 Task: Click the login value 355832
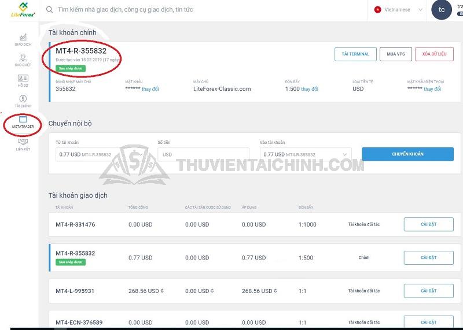[65, 89]
